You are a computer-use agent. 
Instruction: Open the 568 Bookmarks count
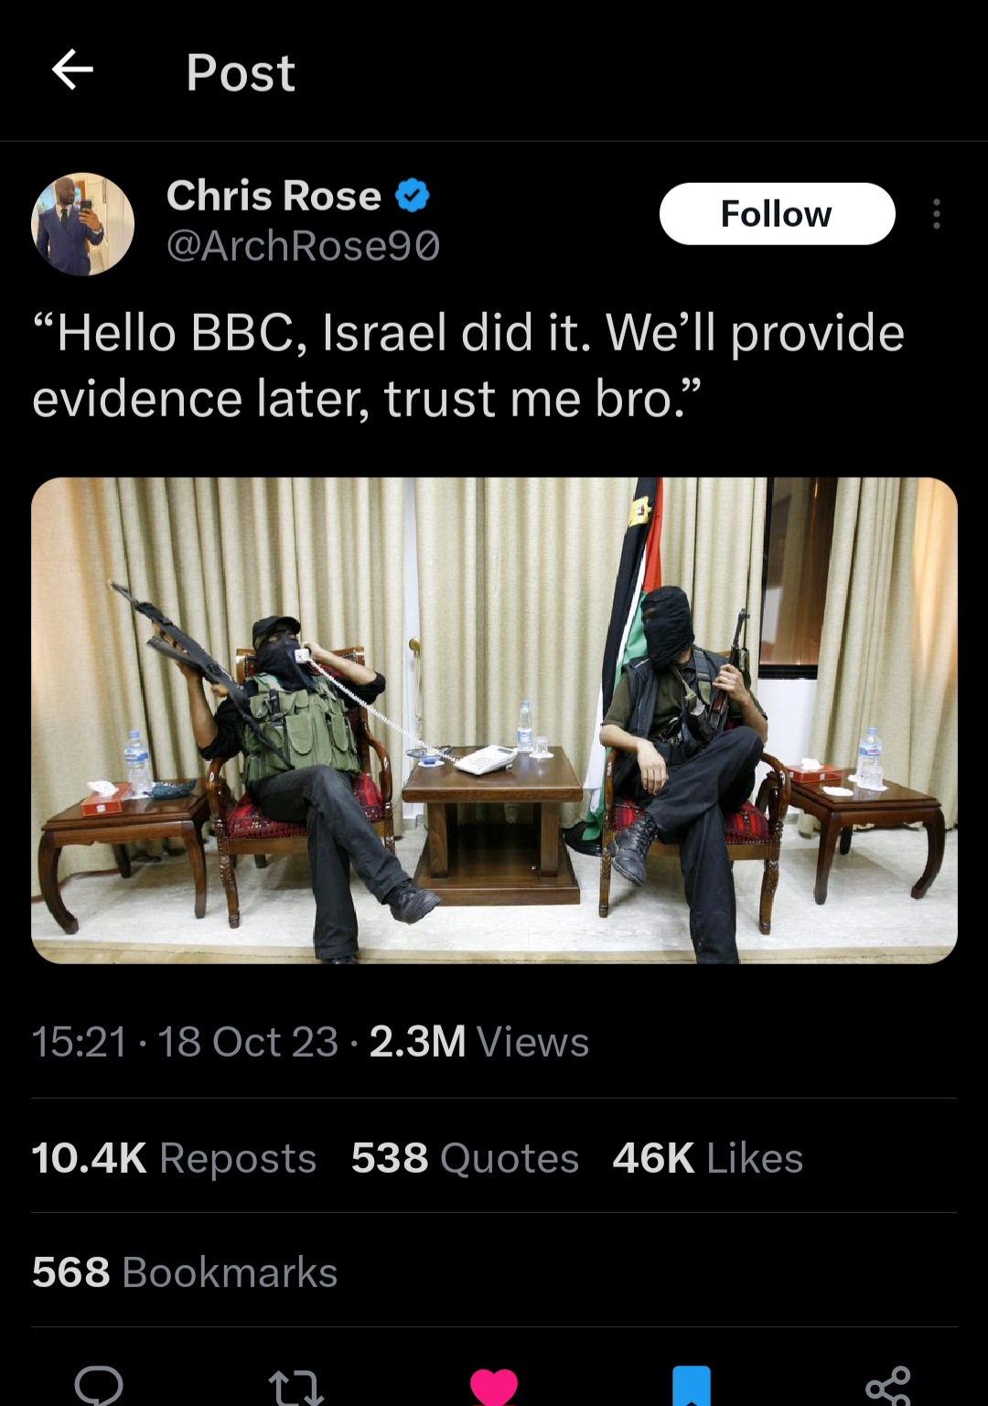[185, 1272]
